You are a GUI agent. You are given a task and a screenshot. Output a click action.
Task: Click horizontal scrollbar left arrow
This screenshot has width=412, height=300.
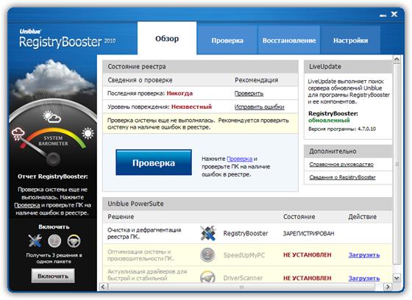103,287
